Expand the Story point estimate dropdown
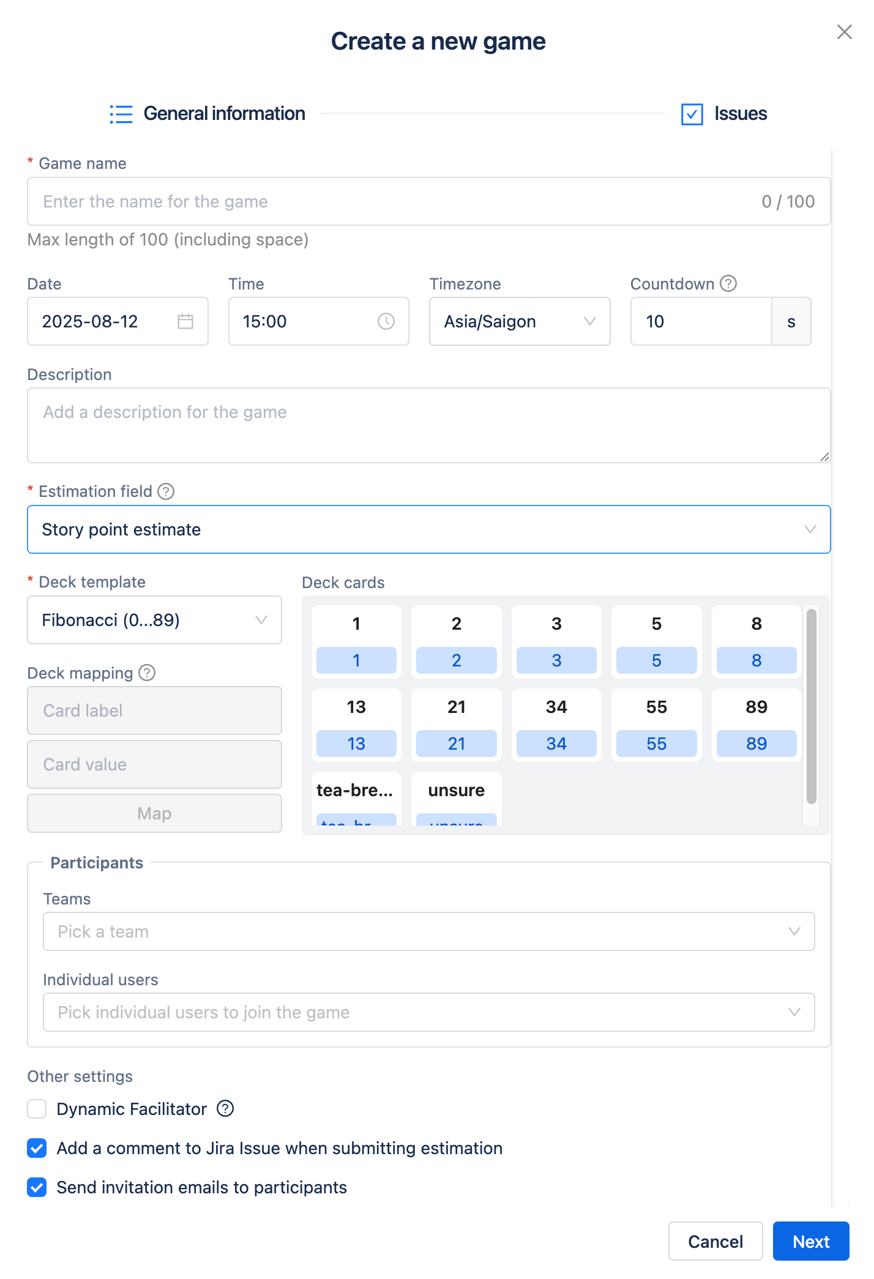The image size is (874, 1279). (x=428, y=529)
